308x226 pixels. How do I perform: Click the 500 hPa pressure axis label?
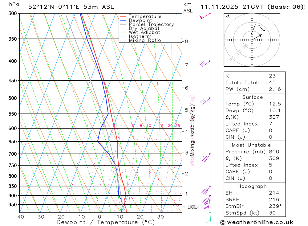(x=13, y=98)
